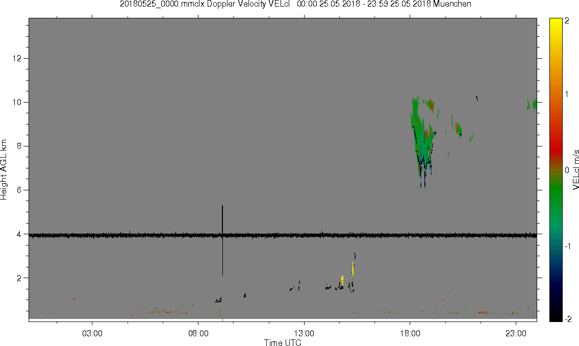The width and height of the screenshot is (579, 346).
Task: Click the height axis label 8
Action: click(x=19, y=146)
